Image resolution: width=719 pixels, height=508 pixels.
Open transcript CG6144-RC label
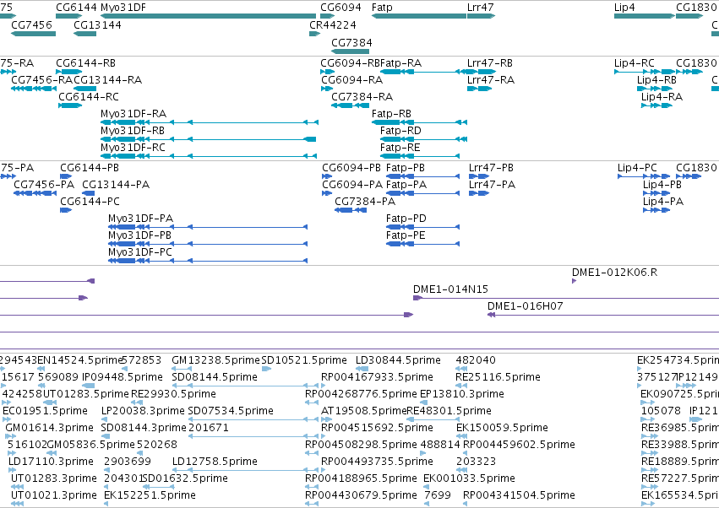pyautogui.click(x=89, y=97)
